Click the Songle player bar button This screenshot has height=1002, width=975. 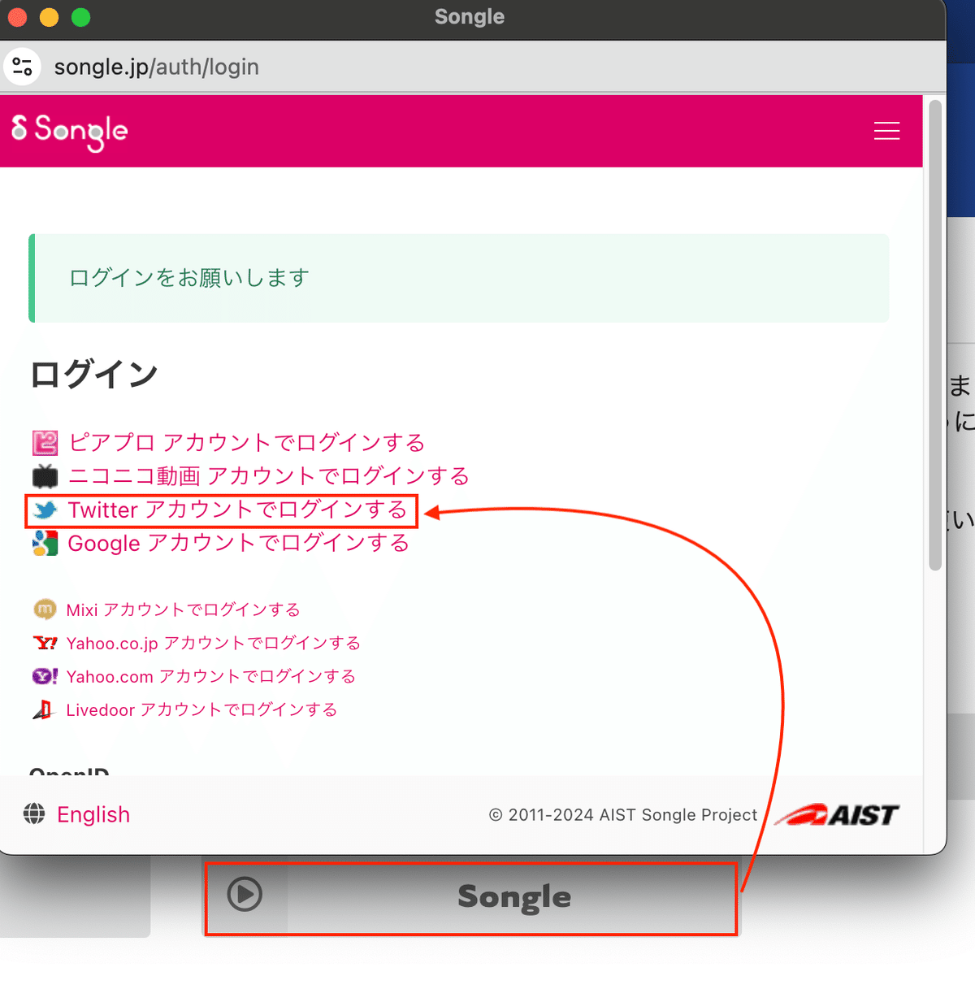tap(471, 897)
